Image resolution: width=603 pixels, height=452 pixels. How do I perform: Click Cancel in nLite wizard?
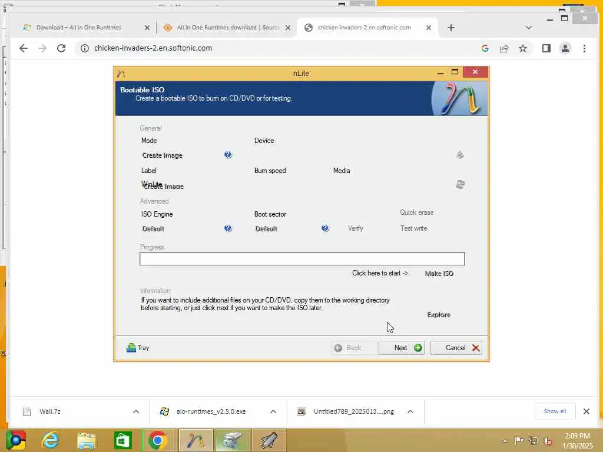pyautogui.click(x=456, y=348)
